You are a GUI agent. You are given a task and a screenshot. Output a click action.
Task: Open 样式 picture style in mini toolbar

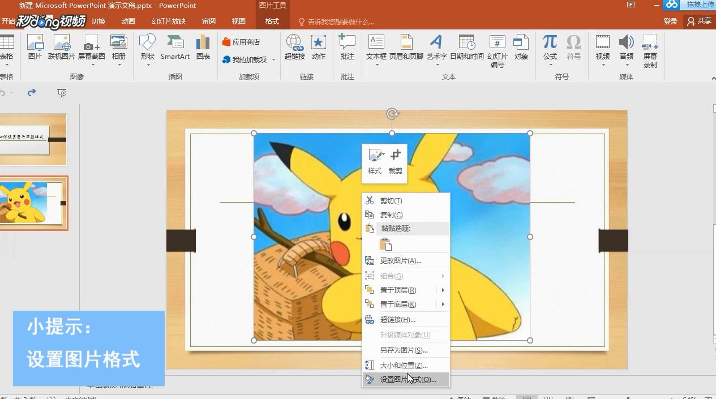click(x=375, y=161)
